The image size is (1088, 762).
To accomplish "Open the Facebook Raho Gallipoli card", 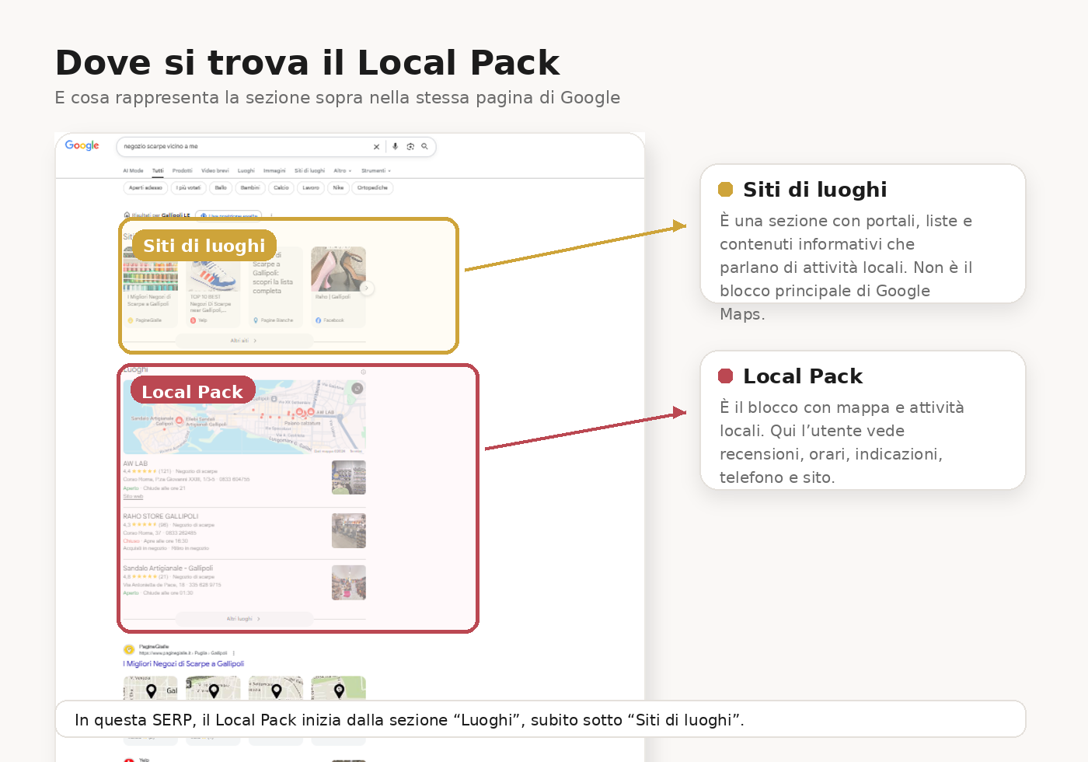I will [x=338, y=287].
